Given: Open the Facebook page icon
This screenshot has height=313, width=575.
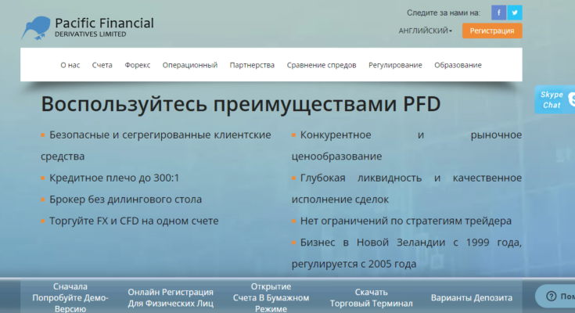Looking at the screenshot, I should [x=499, y=13].
